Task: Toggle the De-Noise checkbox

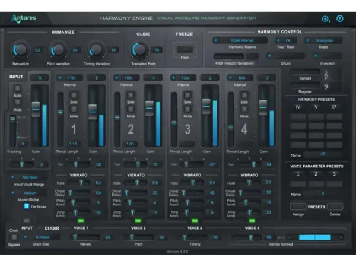Action: [x=27, y=206]
